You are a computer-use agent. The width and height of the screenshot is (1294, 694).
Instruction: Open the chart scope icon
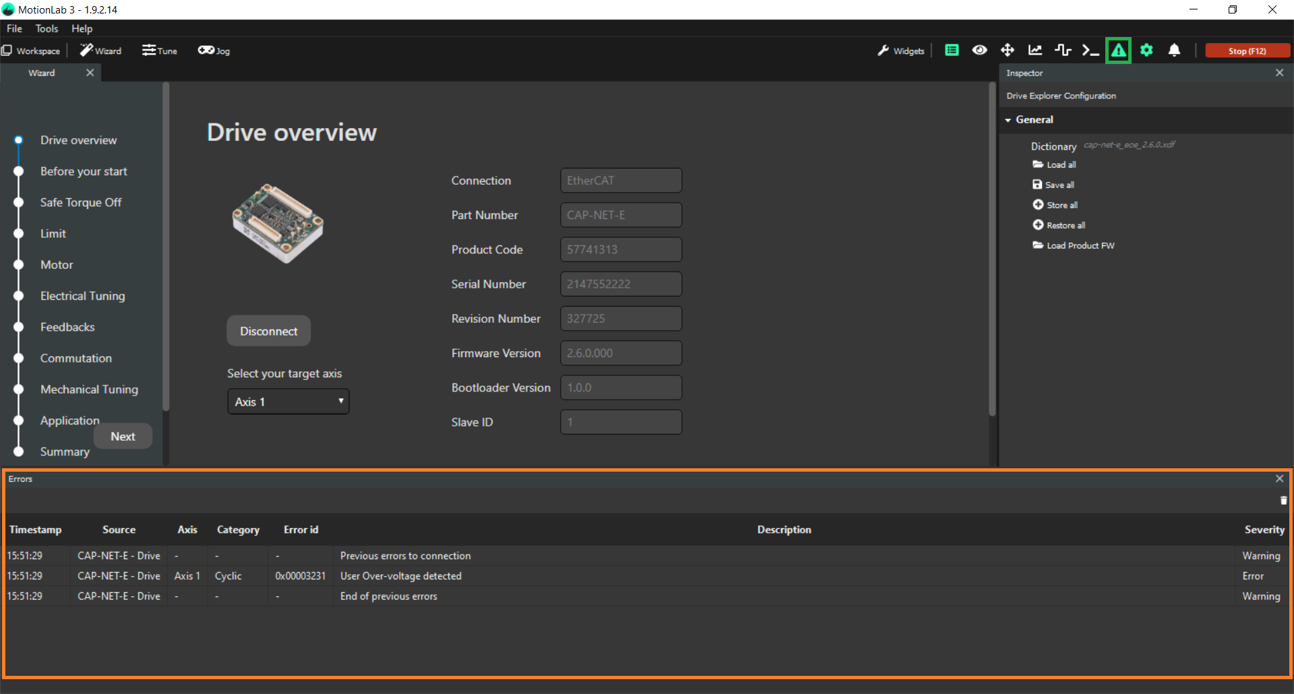point(1035,50)
